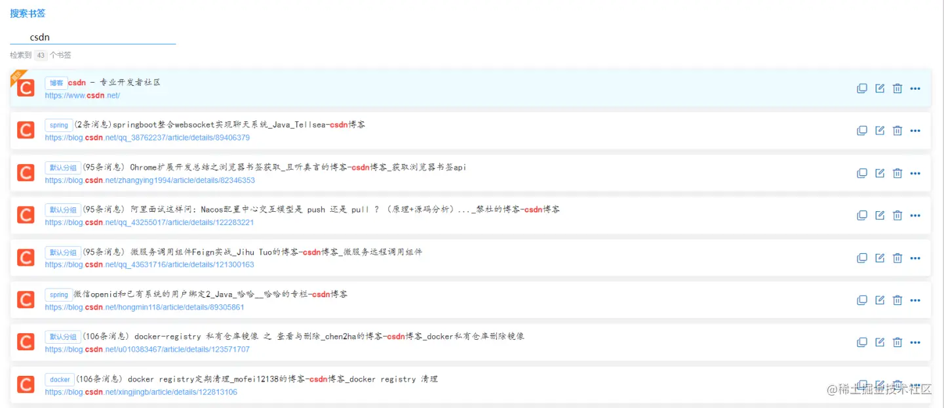Select spring tag on springboot整合websocket bookmark
Screen dimensions: 944x408
(59, 125)
